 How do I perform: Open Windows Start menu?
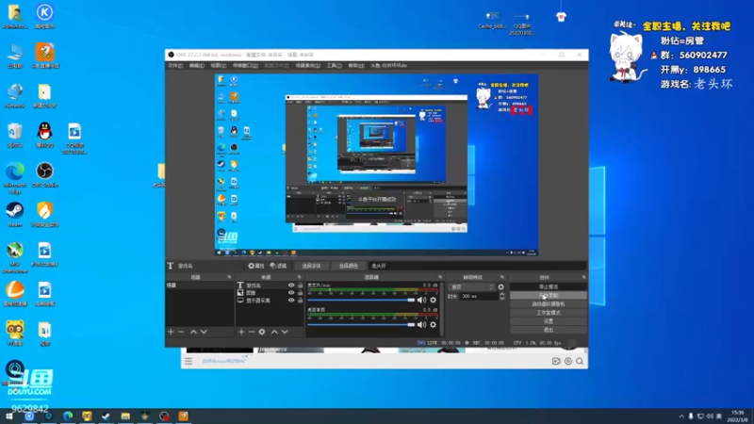[9, 416]
